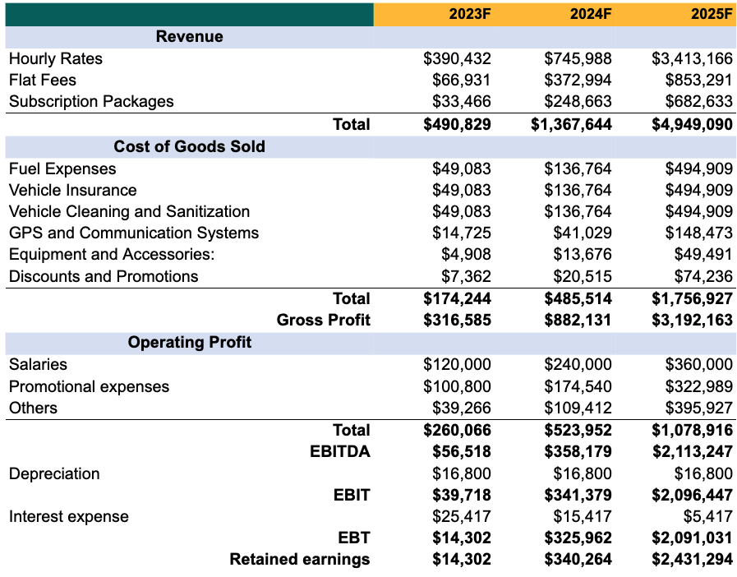Click Hourly Rates value $745,988
Viewport: 737px width, 577px height.
578,59
